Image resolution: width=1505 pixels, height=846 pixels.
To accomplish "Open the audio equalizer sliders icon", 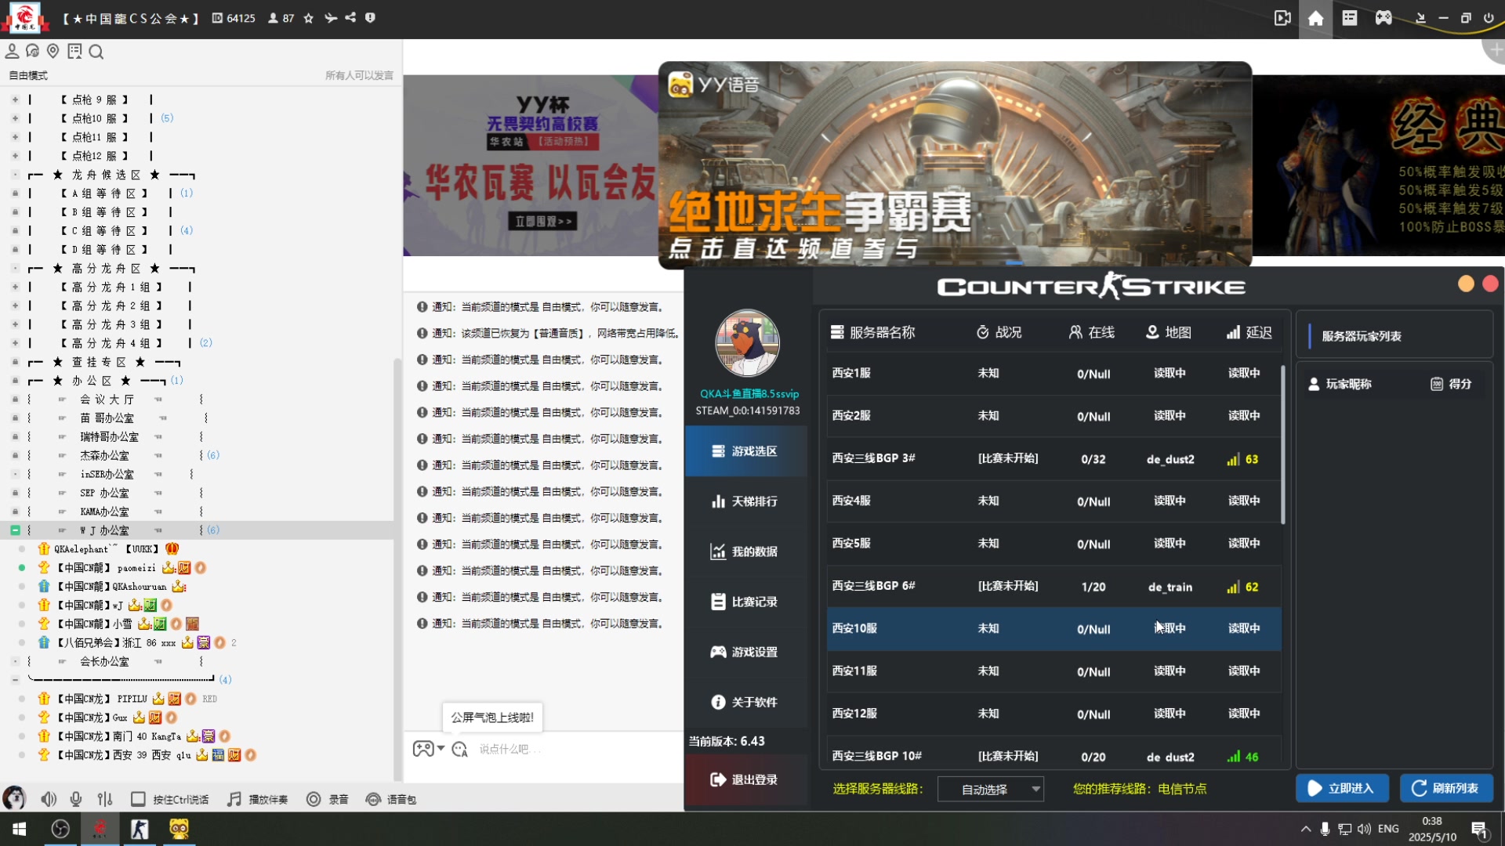I will point(105,799).
